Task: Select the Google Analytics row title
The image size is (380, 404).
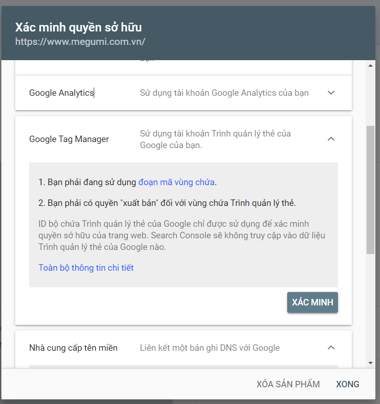Action: pos(61,93)
